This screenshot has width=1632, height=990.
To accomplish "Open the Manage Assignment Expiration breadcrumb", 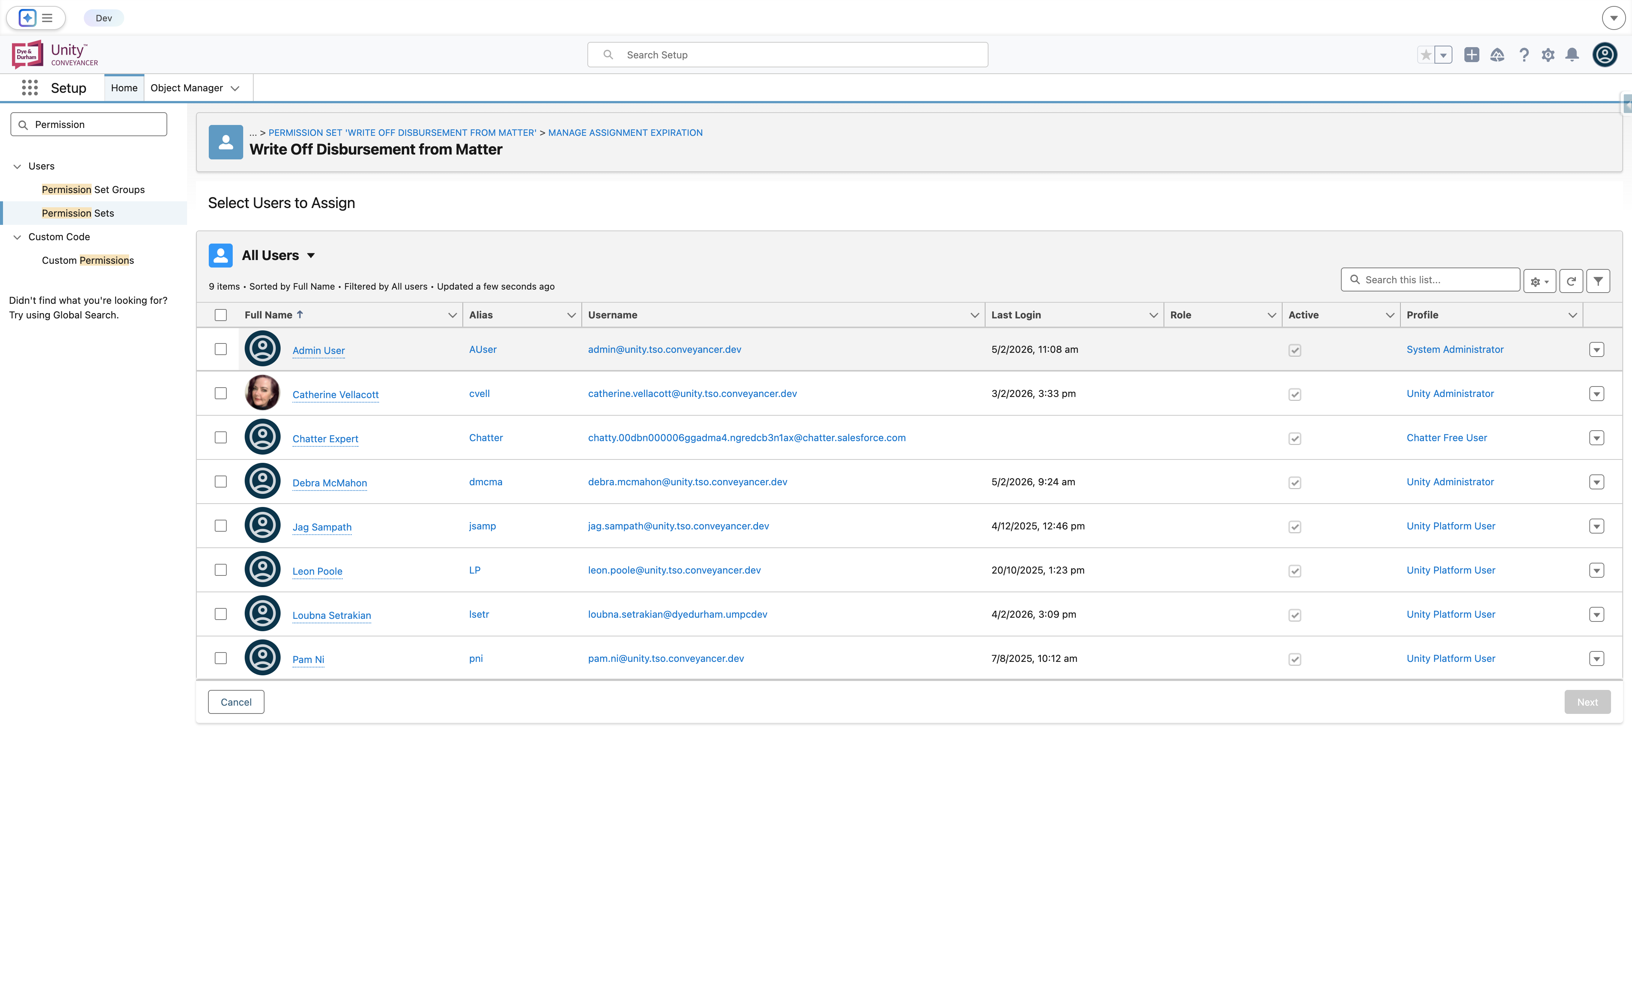I will [625, 132].
